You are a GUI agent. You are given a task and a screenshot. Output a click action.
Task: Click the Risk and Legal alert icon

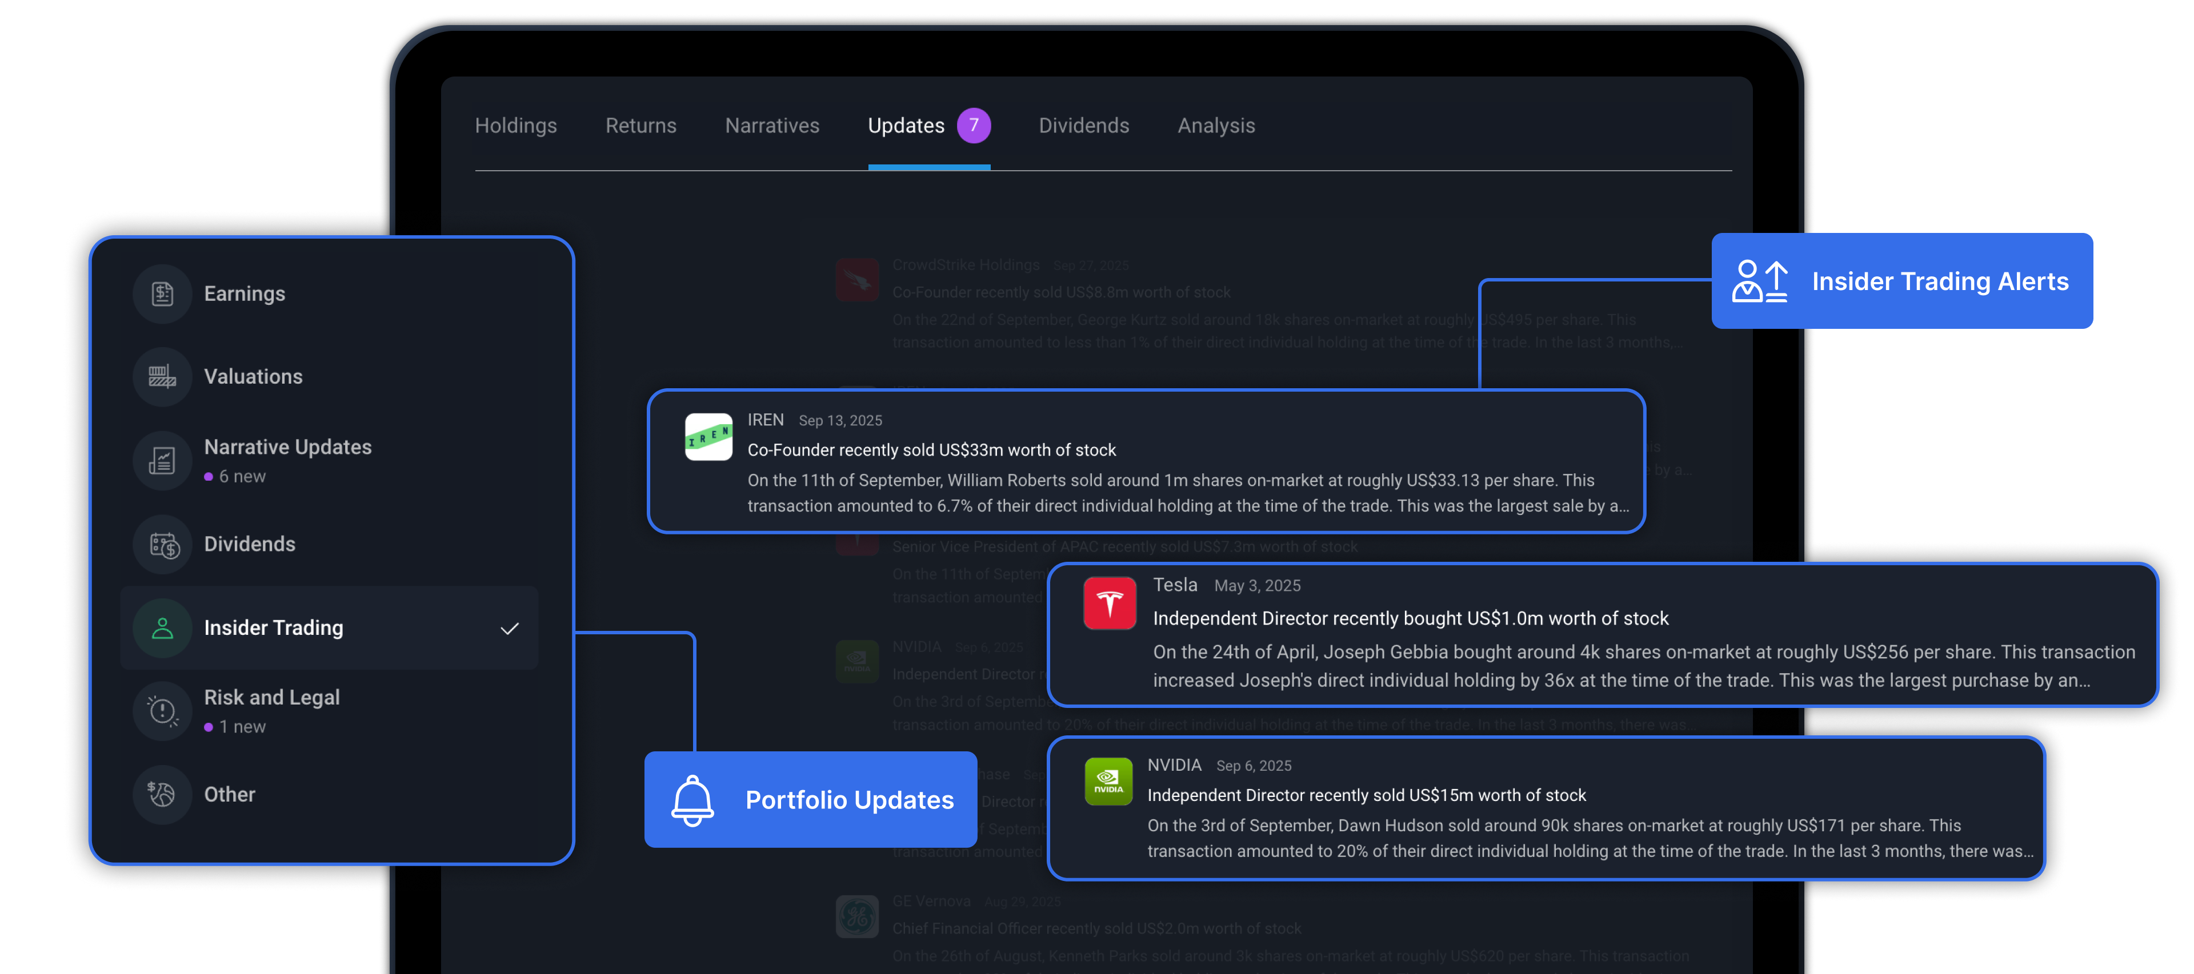[x=162, y=711]
